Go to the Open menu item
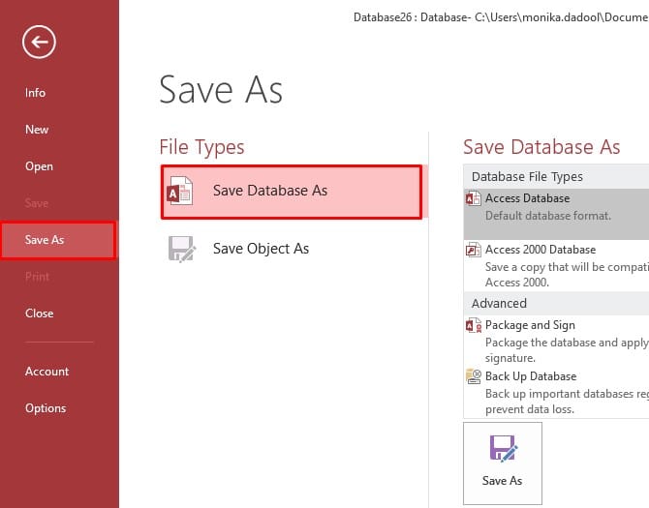649x508 pixels. click(x=39, y=166)
